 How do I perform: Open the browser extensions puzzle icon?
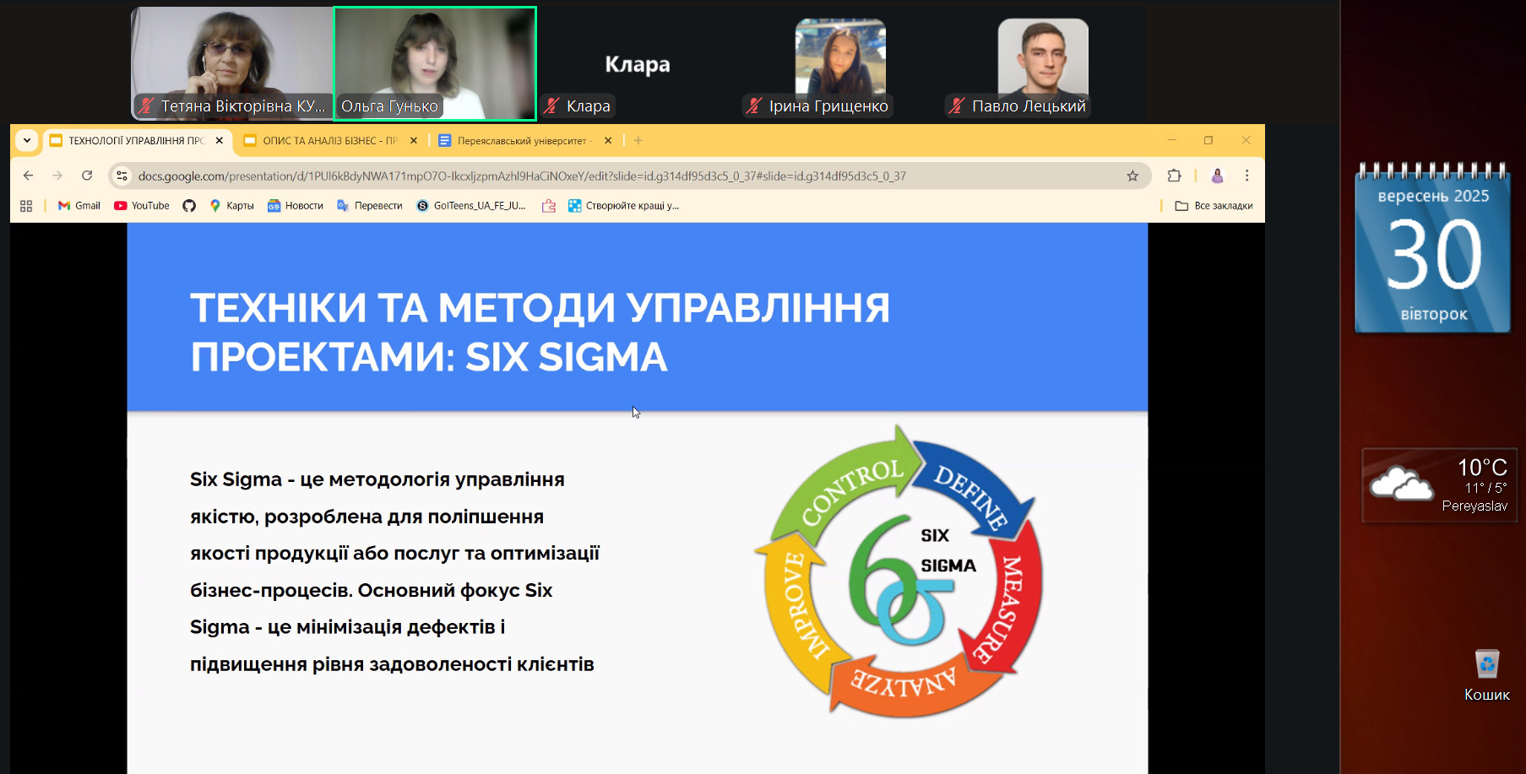(1174, 176)
